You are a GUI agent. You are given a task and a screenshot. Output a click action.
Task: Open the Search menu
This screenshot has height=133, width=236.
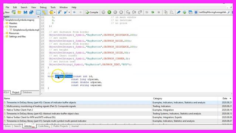pos(24,7)
